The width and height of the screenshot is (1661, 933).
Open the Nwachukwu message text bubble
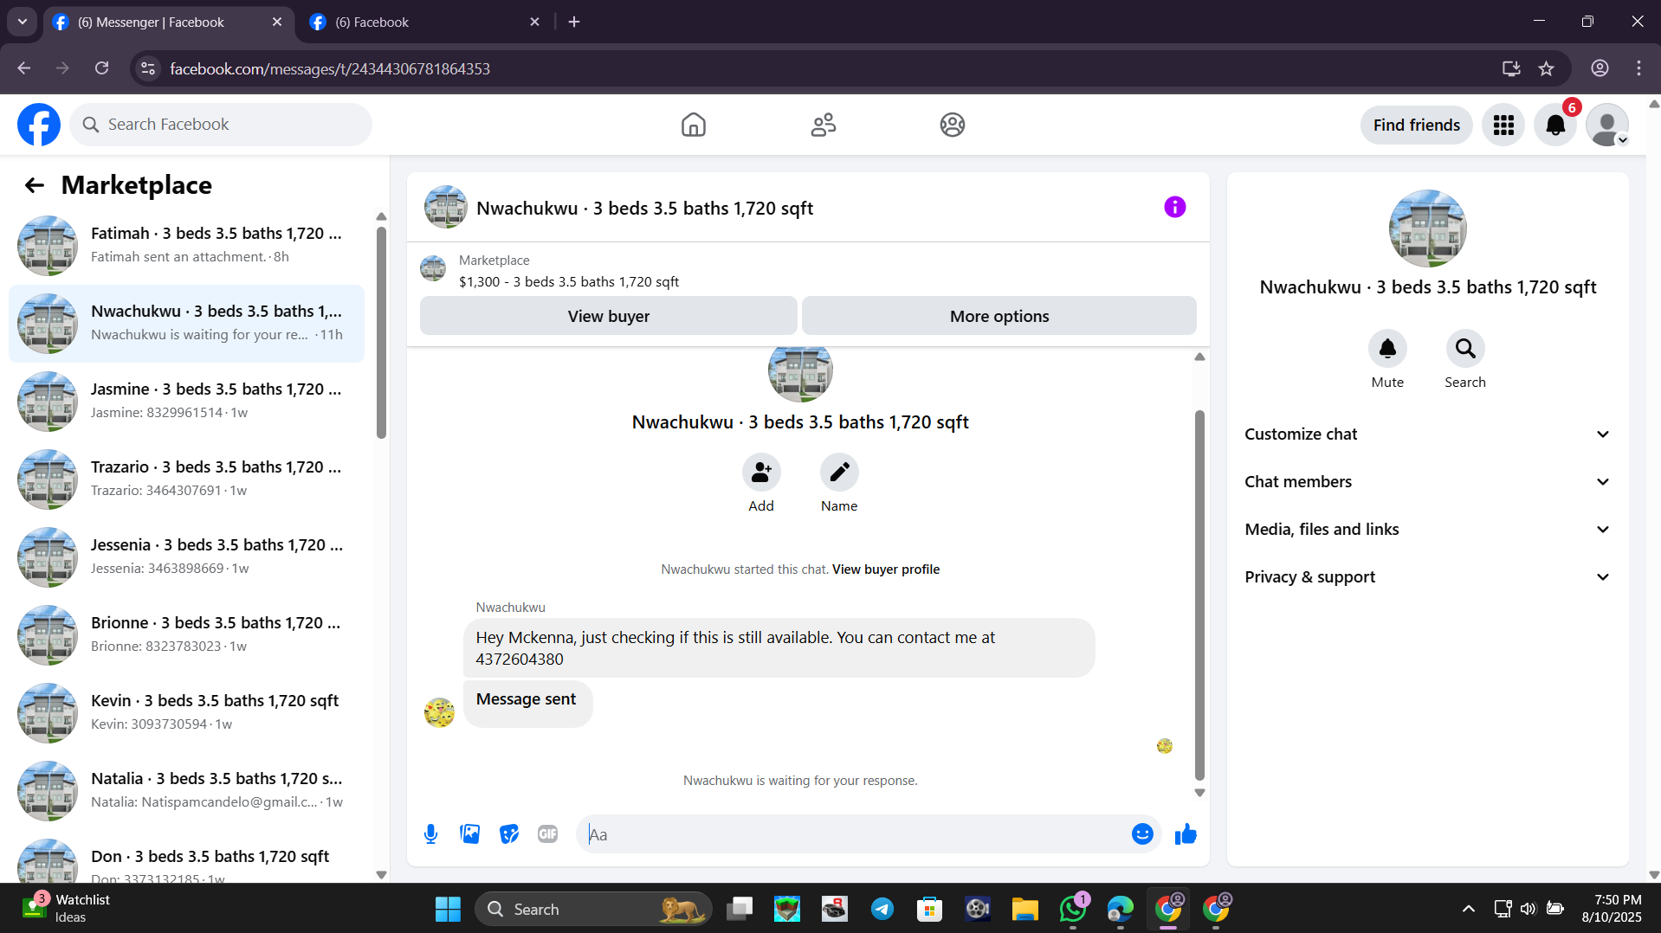pyautogui.click(x=779, y=647)
